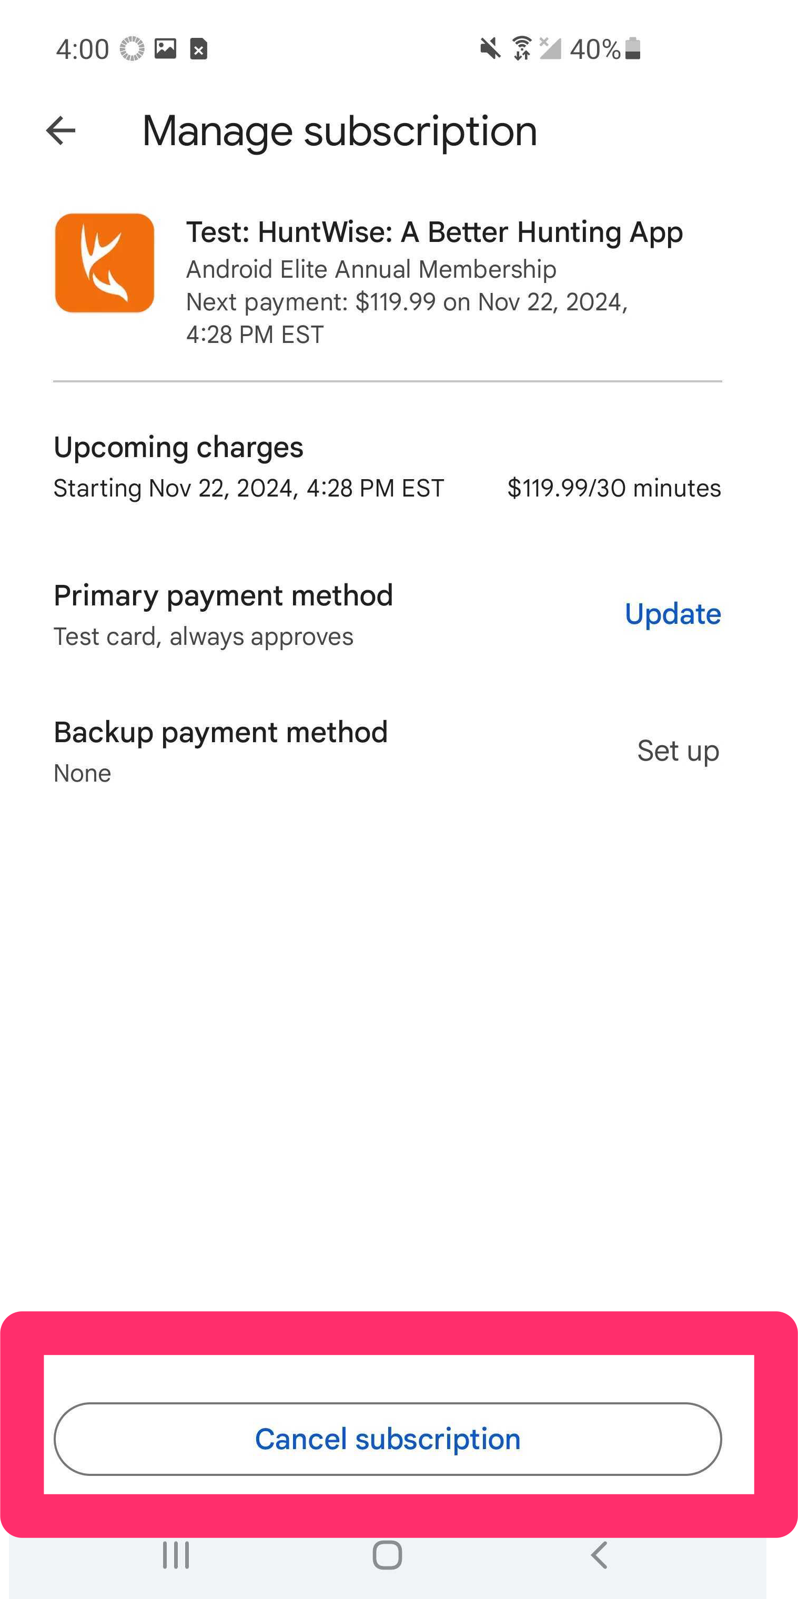798x1599 pixels.
Task: Select the Test: HuntWise app title
Action: click(434, 232)
